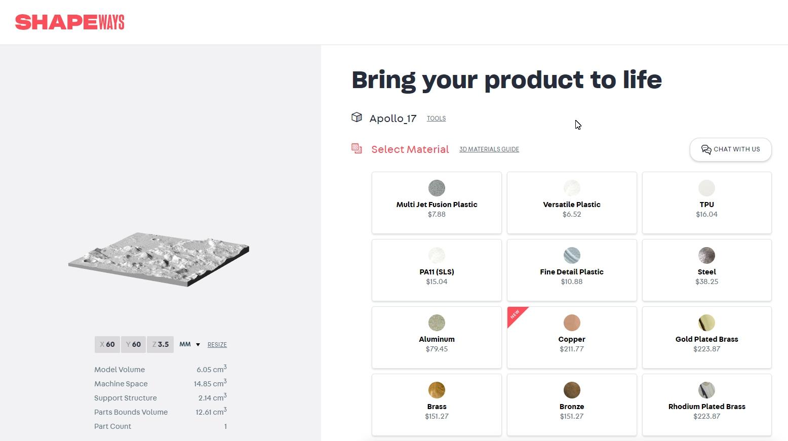Pick the Brass material swatch icon
788x441 pixels.
[437, 390]
